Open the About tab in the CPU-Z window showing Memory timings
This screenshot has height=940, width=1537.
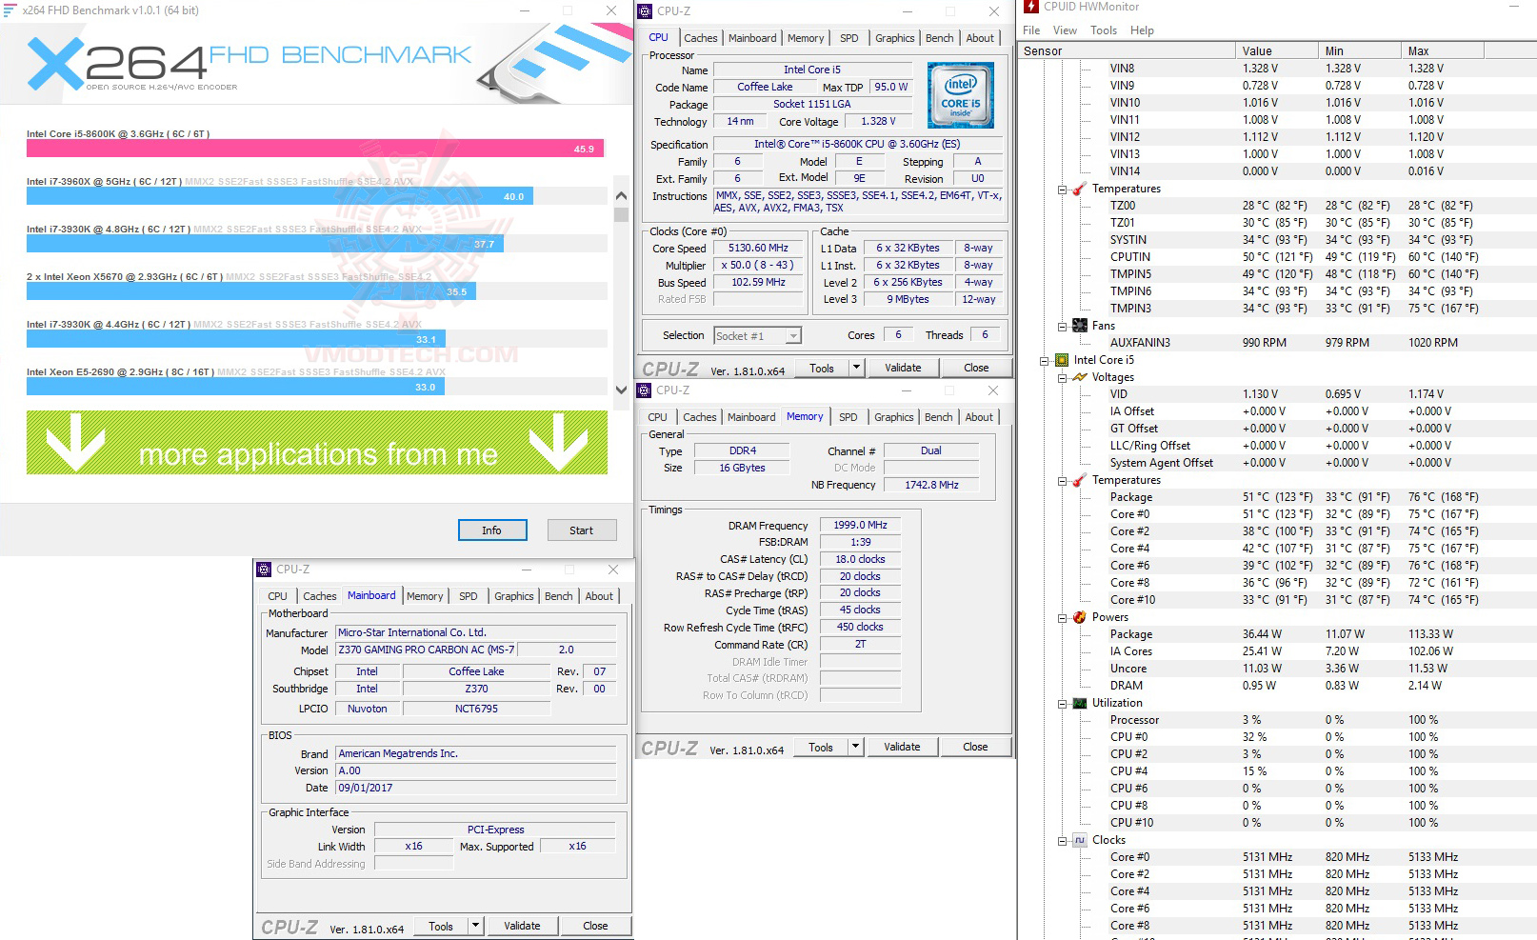click(979, 417)
